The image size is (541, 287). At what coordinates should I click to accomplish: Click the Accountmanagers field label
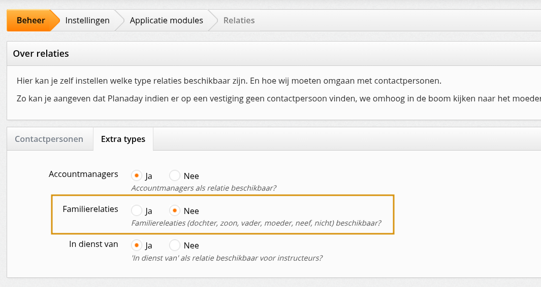[x=83, y=174]
